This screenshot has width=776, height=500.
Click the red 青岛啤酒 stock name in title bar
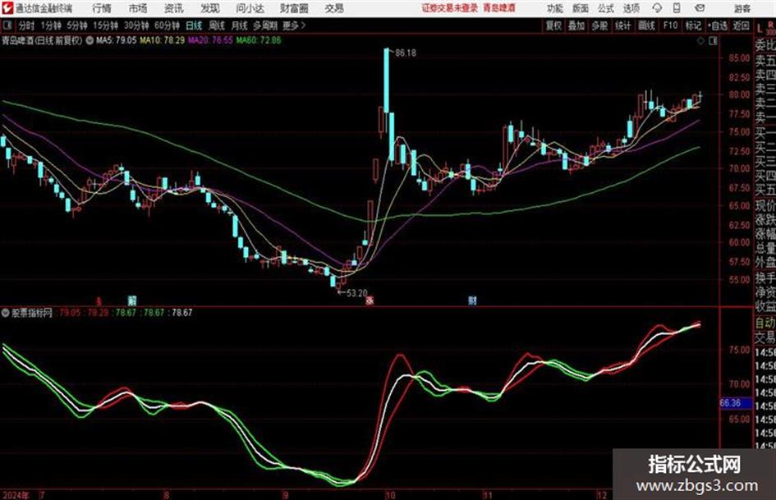coord(499,8)
